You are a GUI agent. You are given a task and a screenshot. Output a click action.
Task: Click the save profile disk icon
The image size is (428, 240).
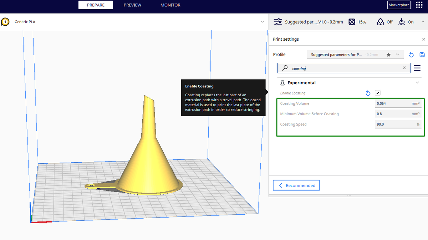(422, 54)
